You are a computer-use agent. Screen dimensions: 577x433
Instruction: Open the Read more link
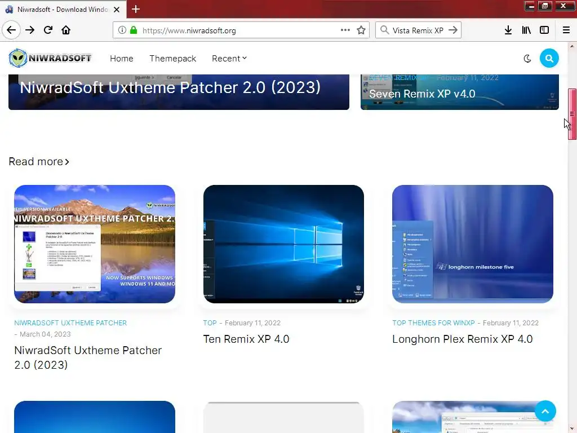click(39, 162)
